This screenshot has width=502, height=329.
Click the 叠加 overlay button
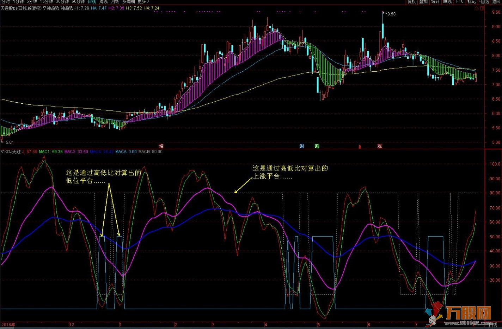423,2
